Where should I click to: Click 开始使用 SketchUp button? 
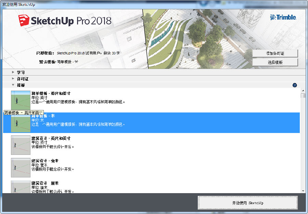point(248,203)
